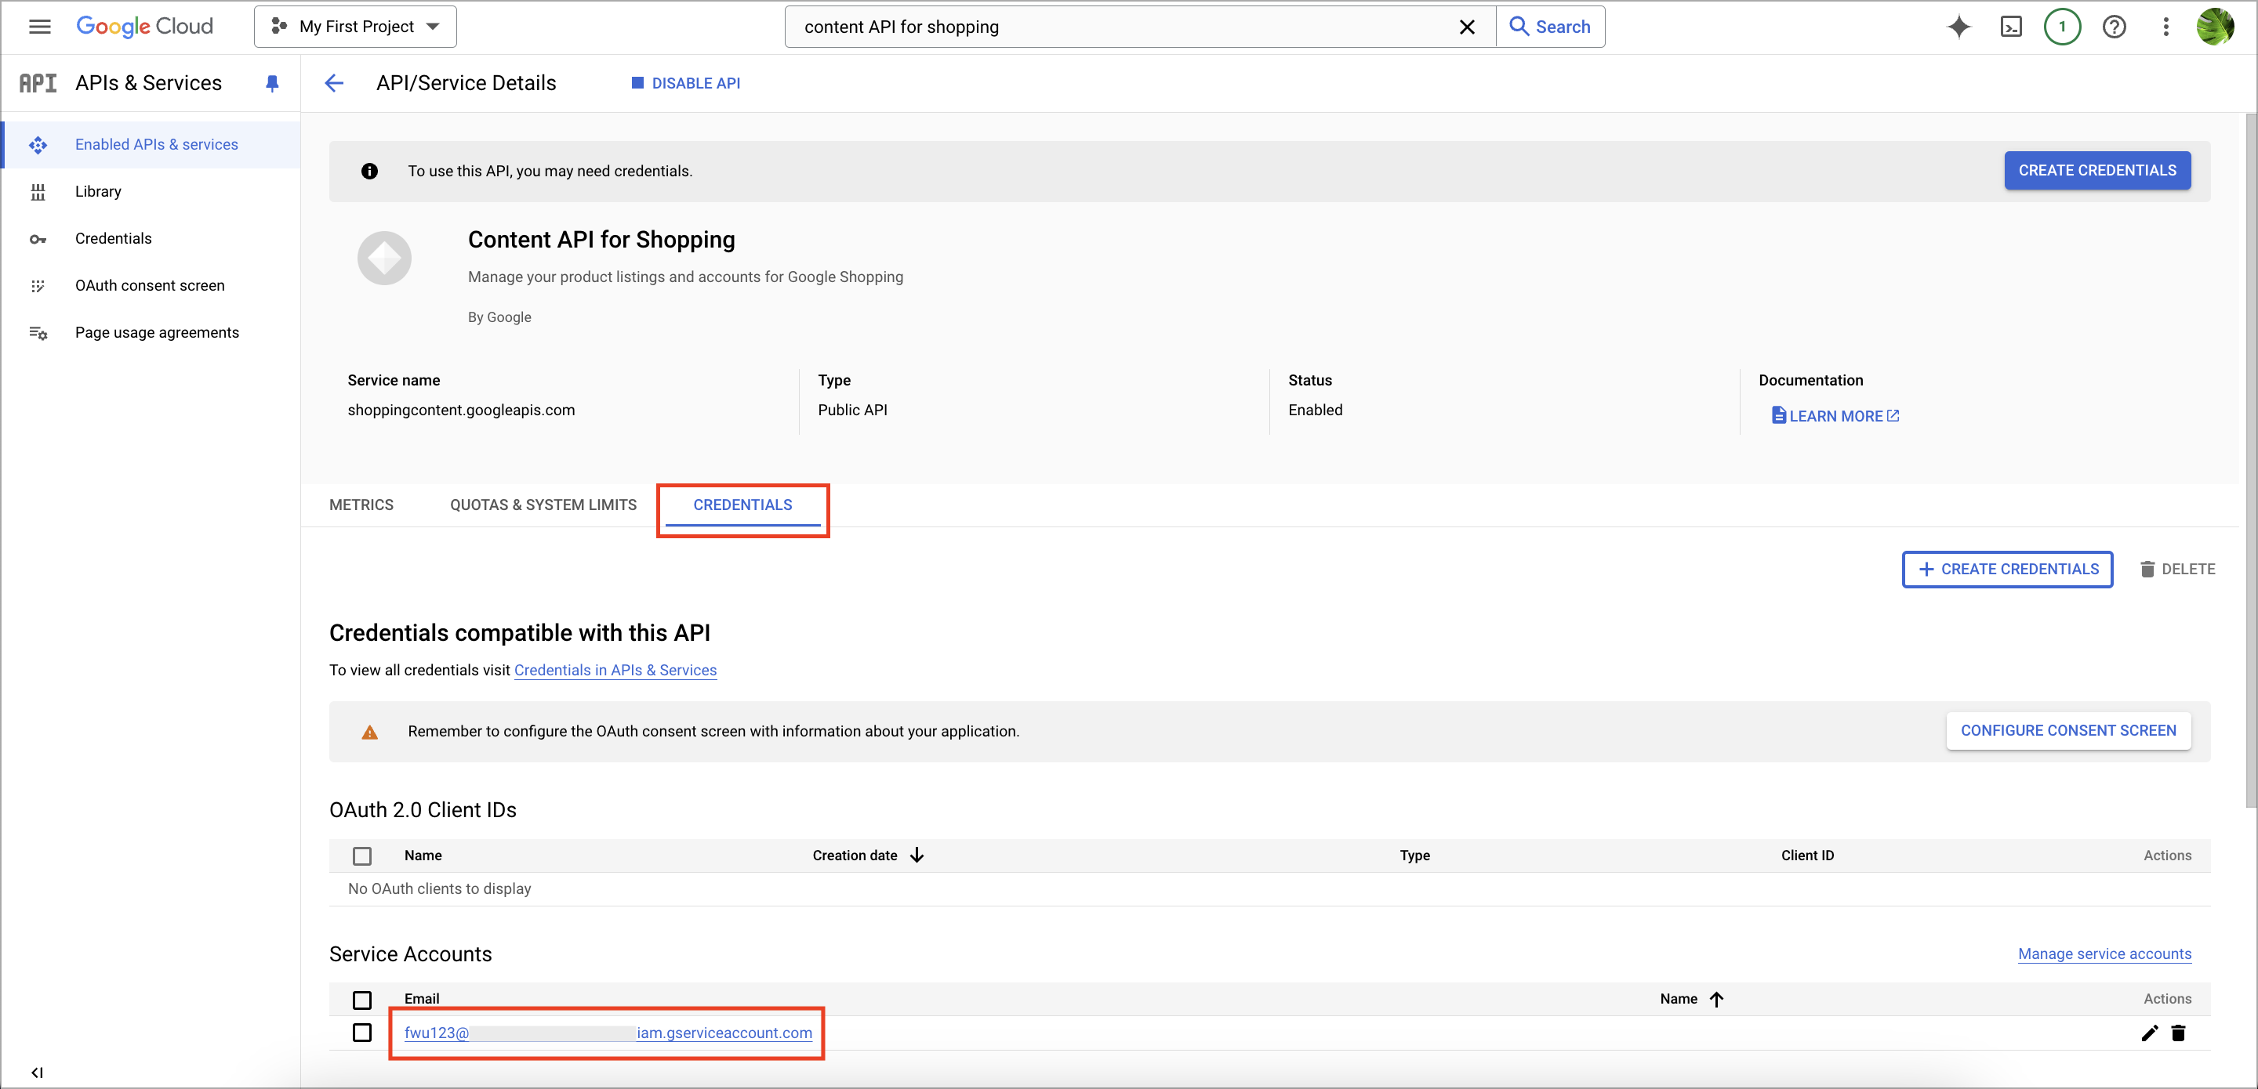Go back with the arrow icon

[334, 83]
